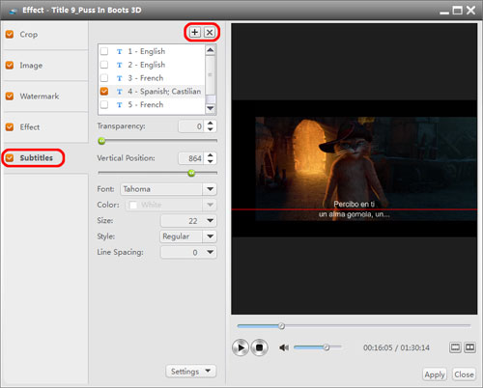Enable subtitle track 5 - French checkbox
Image resolution: width=483 pixels, height=388 pixels.
[x=104, y=104]
